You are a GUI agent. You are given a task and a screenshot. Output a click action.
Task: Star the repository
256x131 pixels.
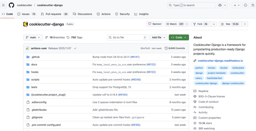pyautogui.click(x=230, y=24)
